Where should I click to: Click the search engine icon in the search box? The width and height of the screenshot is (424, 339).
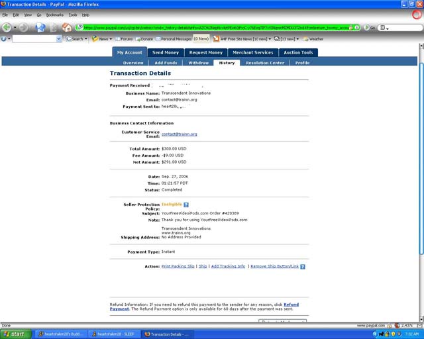pos(383,27)
